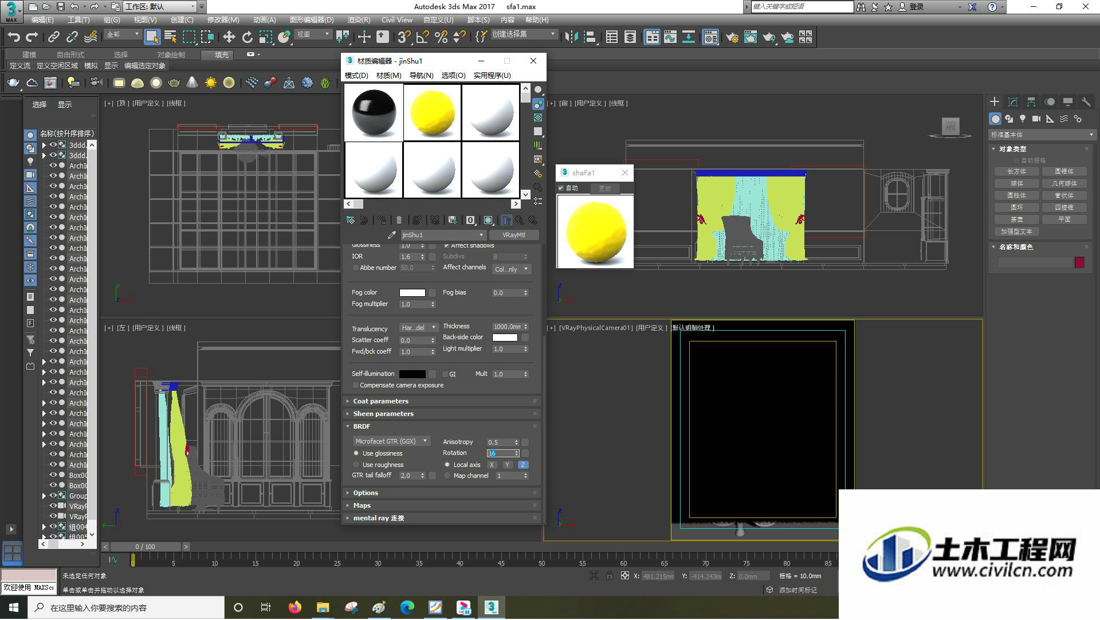Image resolution: width=1100 pixels, height=620 pixels.
Task: Open 实用程序(U) menu in material editor
Action: click(x=492, y=75)
